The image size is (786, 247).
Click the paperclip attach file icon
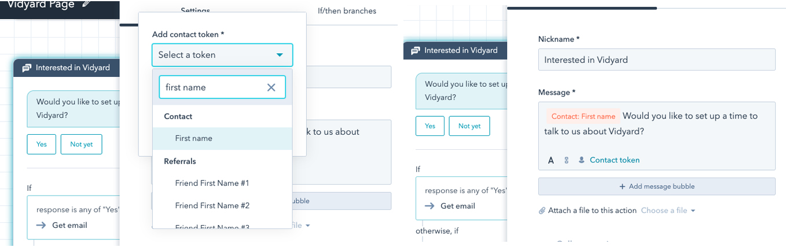(x=542, y=211)
